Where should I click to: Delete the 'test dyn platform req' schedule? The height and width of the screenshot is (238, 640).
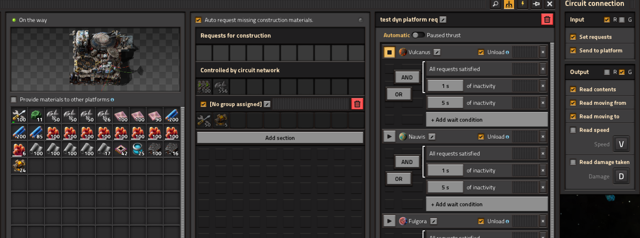coord(547,19)
